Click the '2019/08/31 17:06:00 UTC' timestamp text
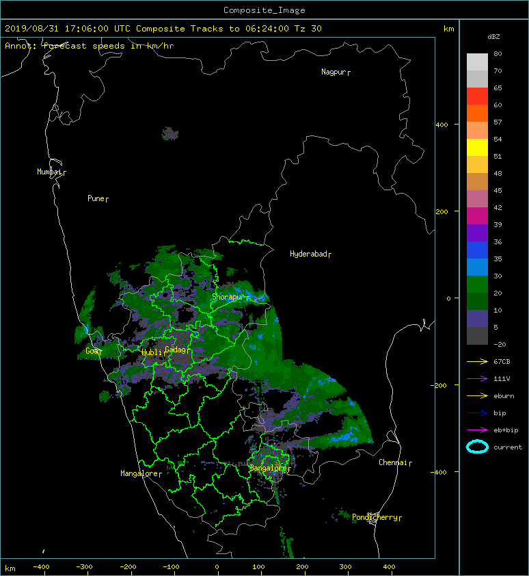529x576 pixels. coord(68,29)
